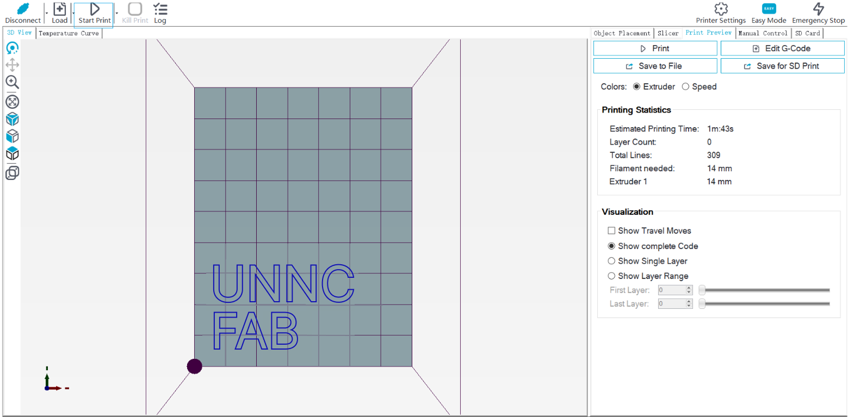
Task: Click Save to File button
Action: click(655, 66)
